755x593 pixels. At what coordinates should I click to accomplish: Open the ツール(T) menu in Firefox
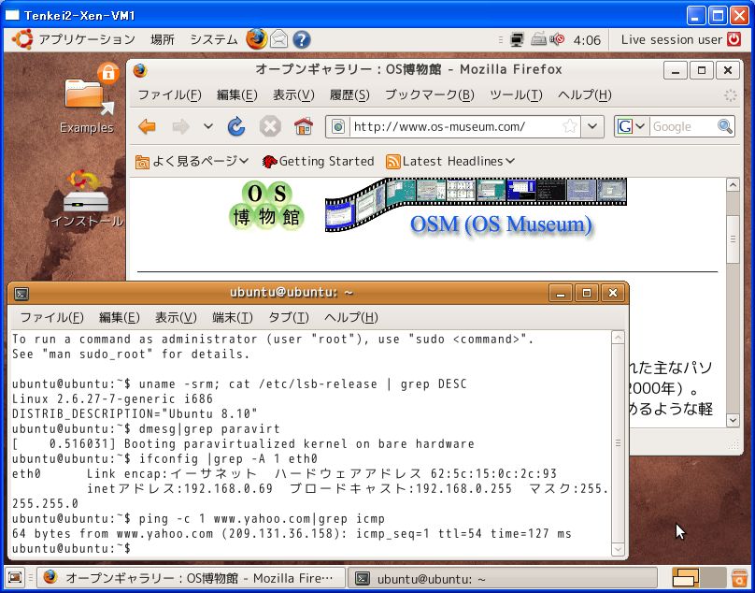click(516, 95)
